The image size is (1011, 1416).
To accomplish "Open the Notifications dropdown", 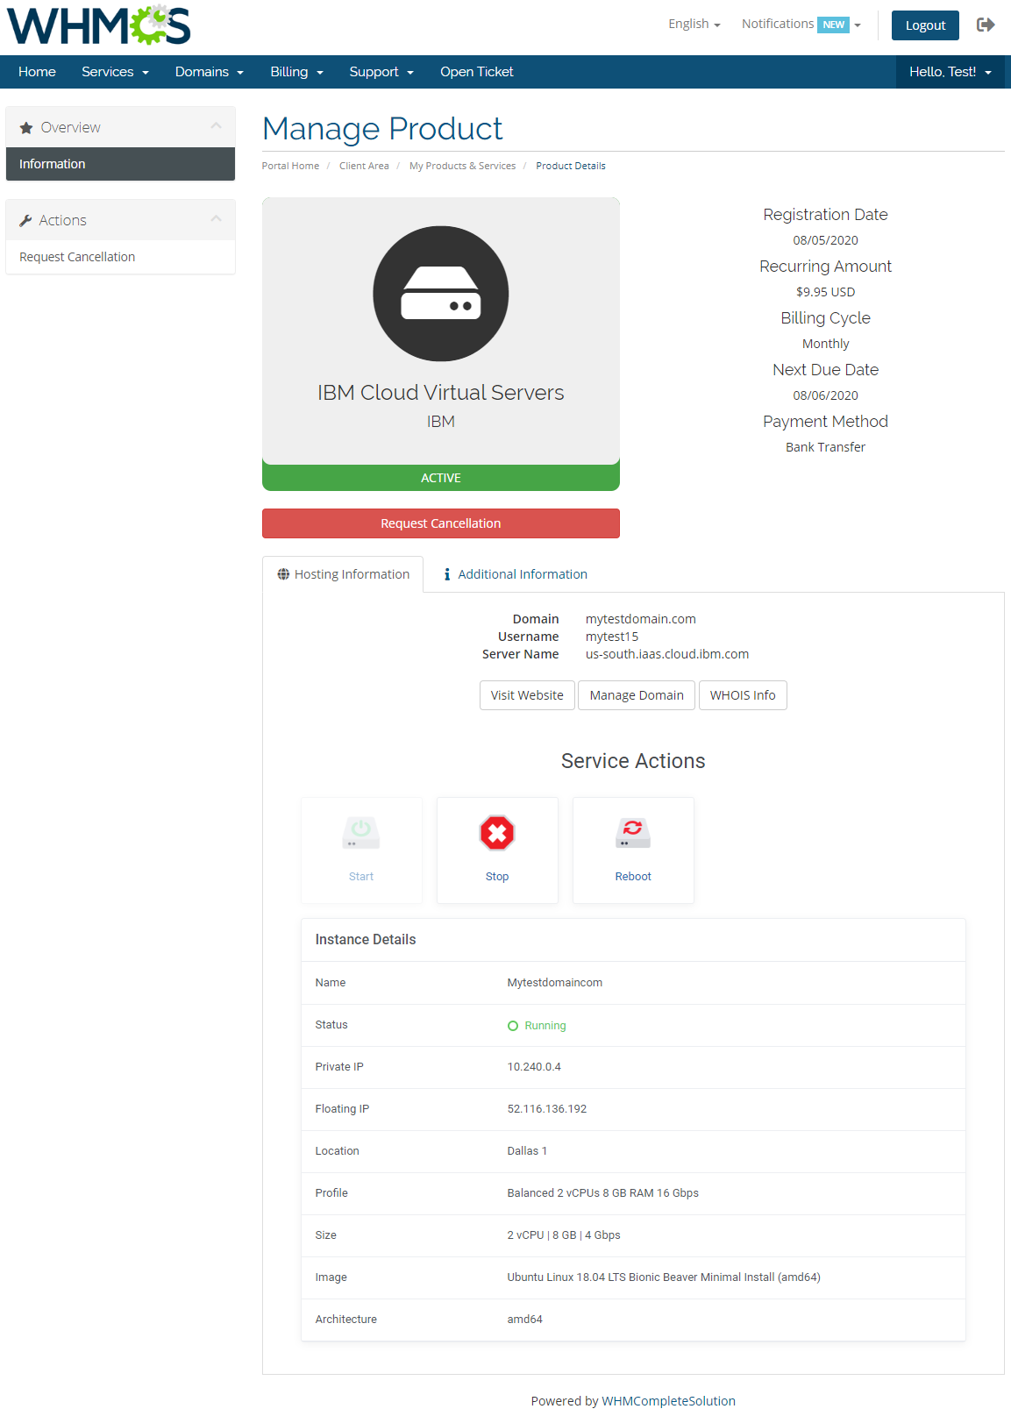I will tap(801, 24).
